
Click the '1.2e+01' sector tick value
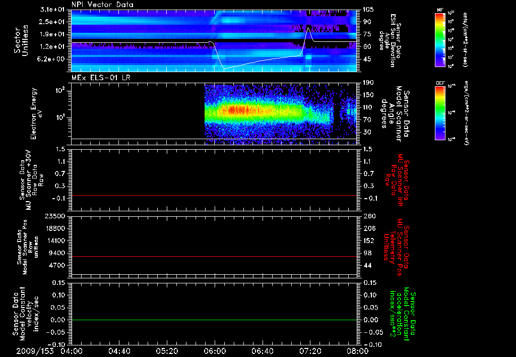(52, 46)
